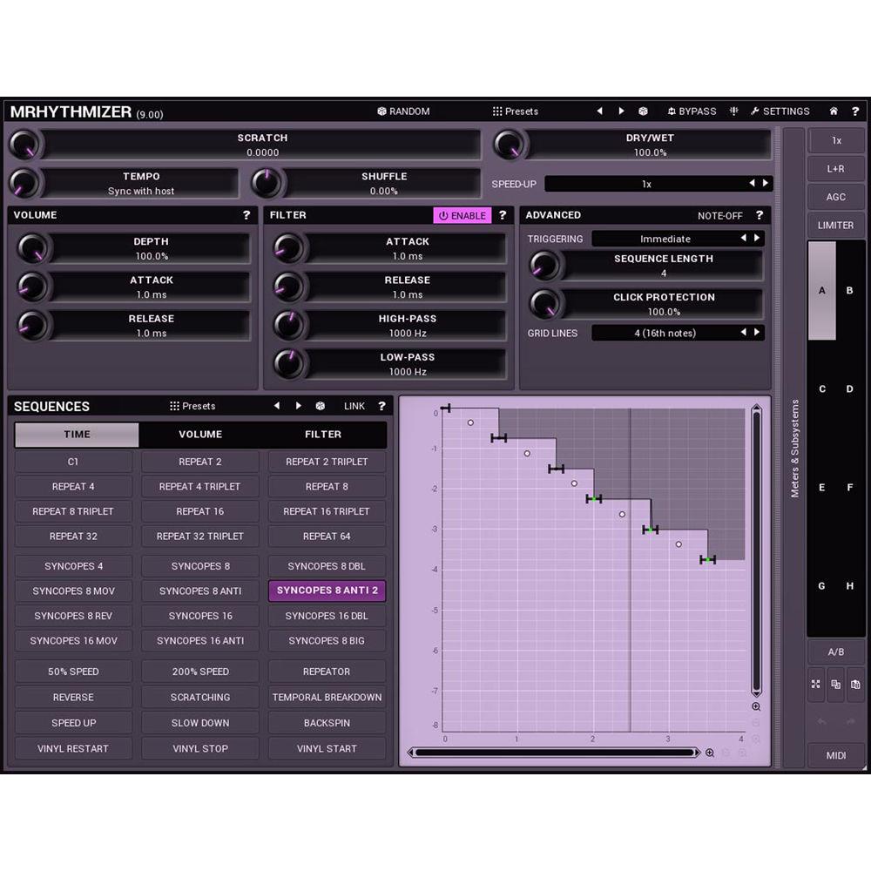
Task: Click the zoom magnifier icon in the sequence graph
Action: (x=757, y=707)
